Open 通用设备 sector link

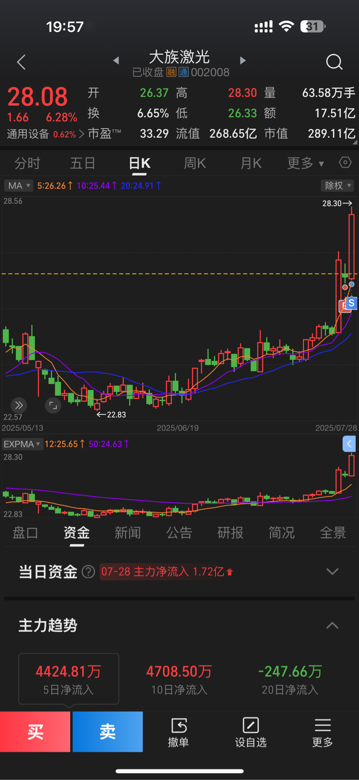(x=45, y=134)
